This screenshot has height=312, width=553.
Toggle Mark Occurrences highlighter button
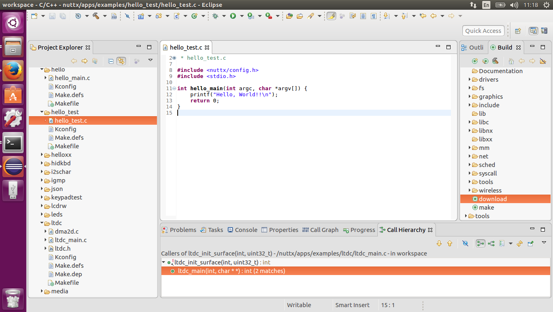tap(331, 16)
